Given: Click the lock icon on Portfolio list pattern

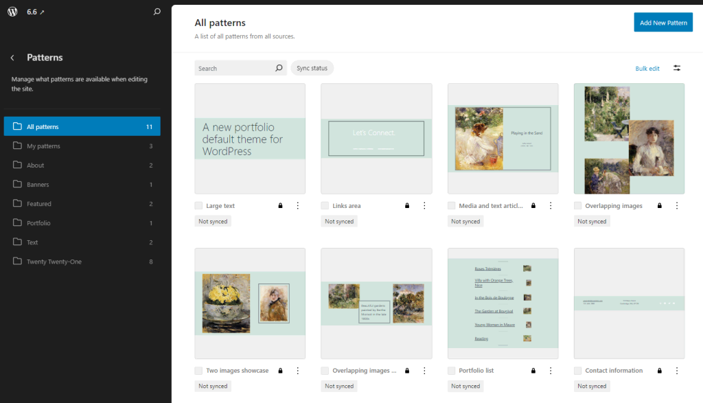Looking at the screenshot, I should (x=533, y=370).
